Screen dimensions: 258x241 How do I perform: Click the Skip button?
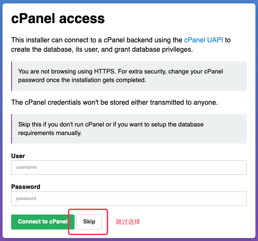coord(89,222)
